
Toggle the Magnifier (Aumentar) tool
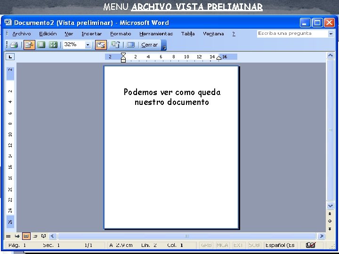pyautogui.click(x=29, y=45)
